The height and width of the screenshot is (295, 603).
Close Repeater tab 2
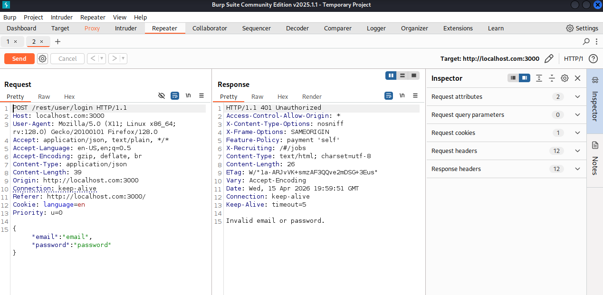pyautogui.click(x=41, y=41)
